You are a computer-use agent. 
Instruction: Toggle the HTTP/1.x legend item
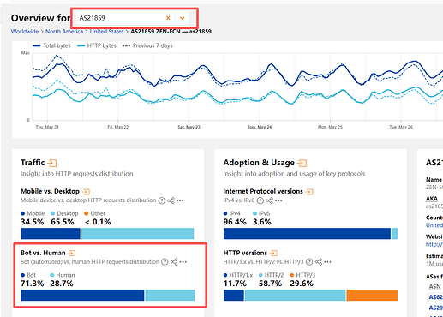coord(238,275)
